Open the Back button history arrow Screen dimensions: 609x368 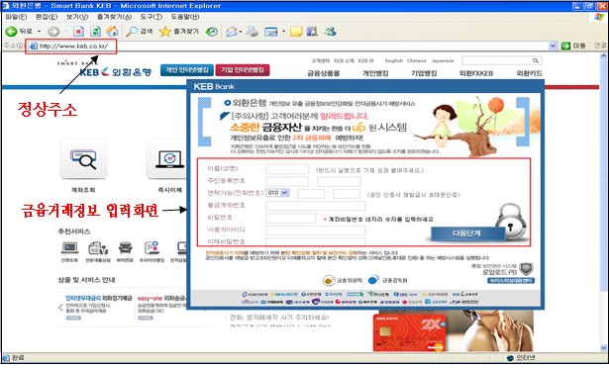pyautogui.click(x=40, y=32)
